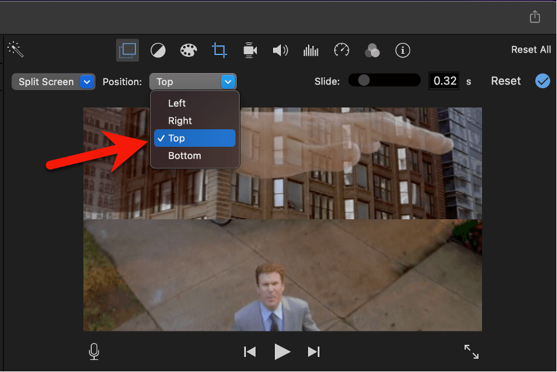Choose Bottom from the Position menu
The height and width of the screenshot is (372, 557).
point(195,155)
